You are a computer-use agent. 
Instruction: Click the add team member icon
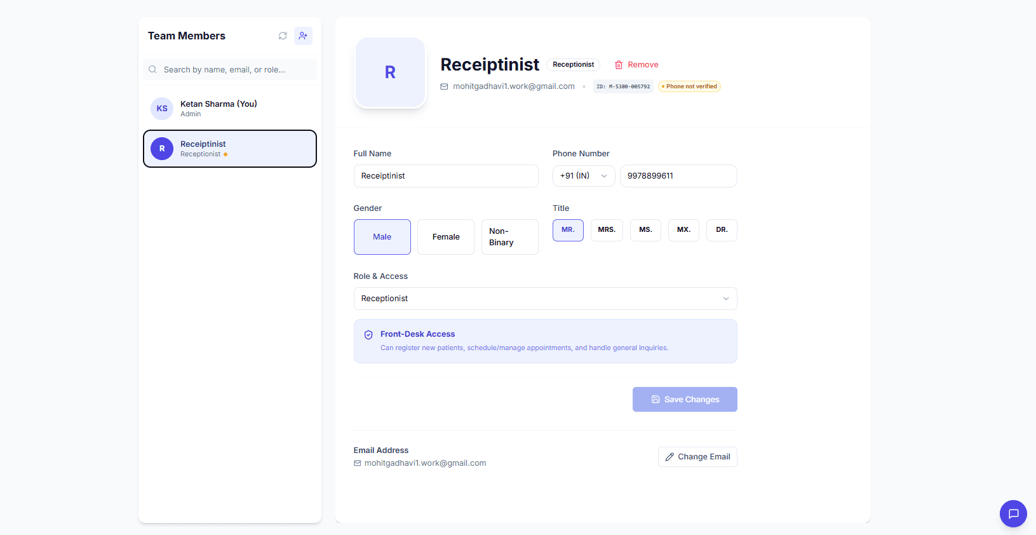(303, 36)
